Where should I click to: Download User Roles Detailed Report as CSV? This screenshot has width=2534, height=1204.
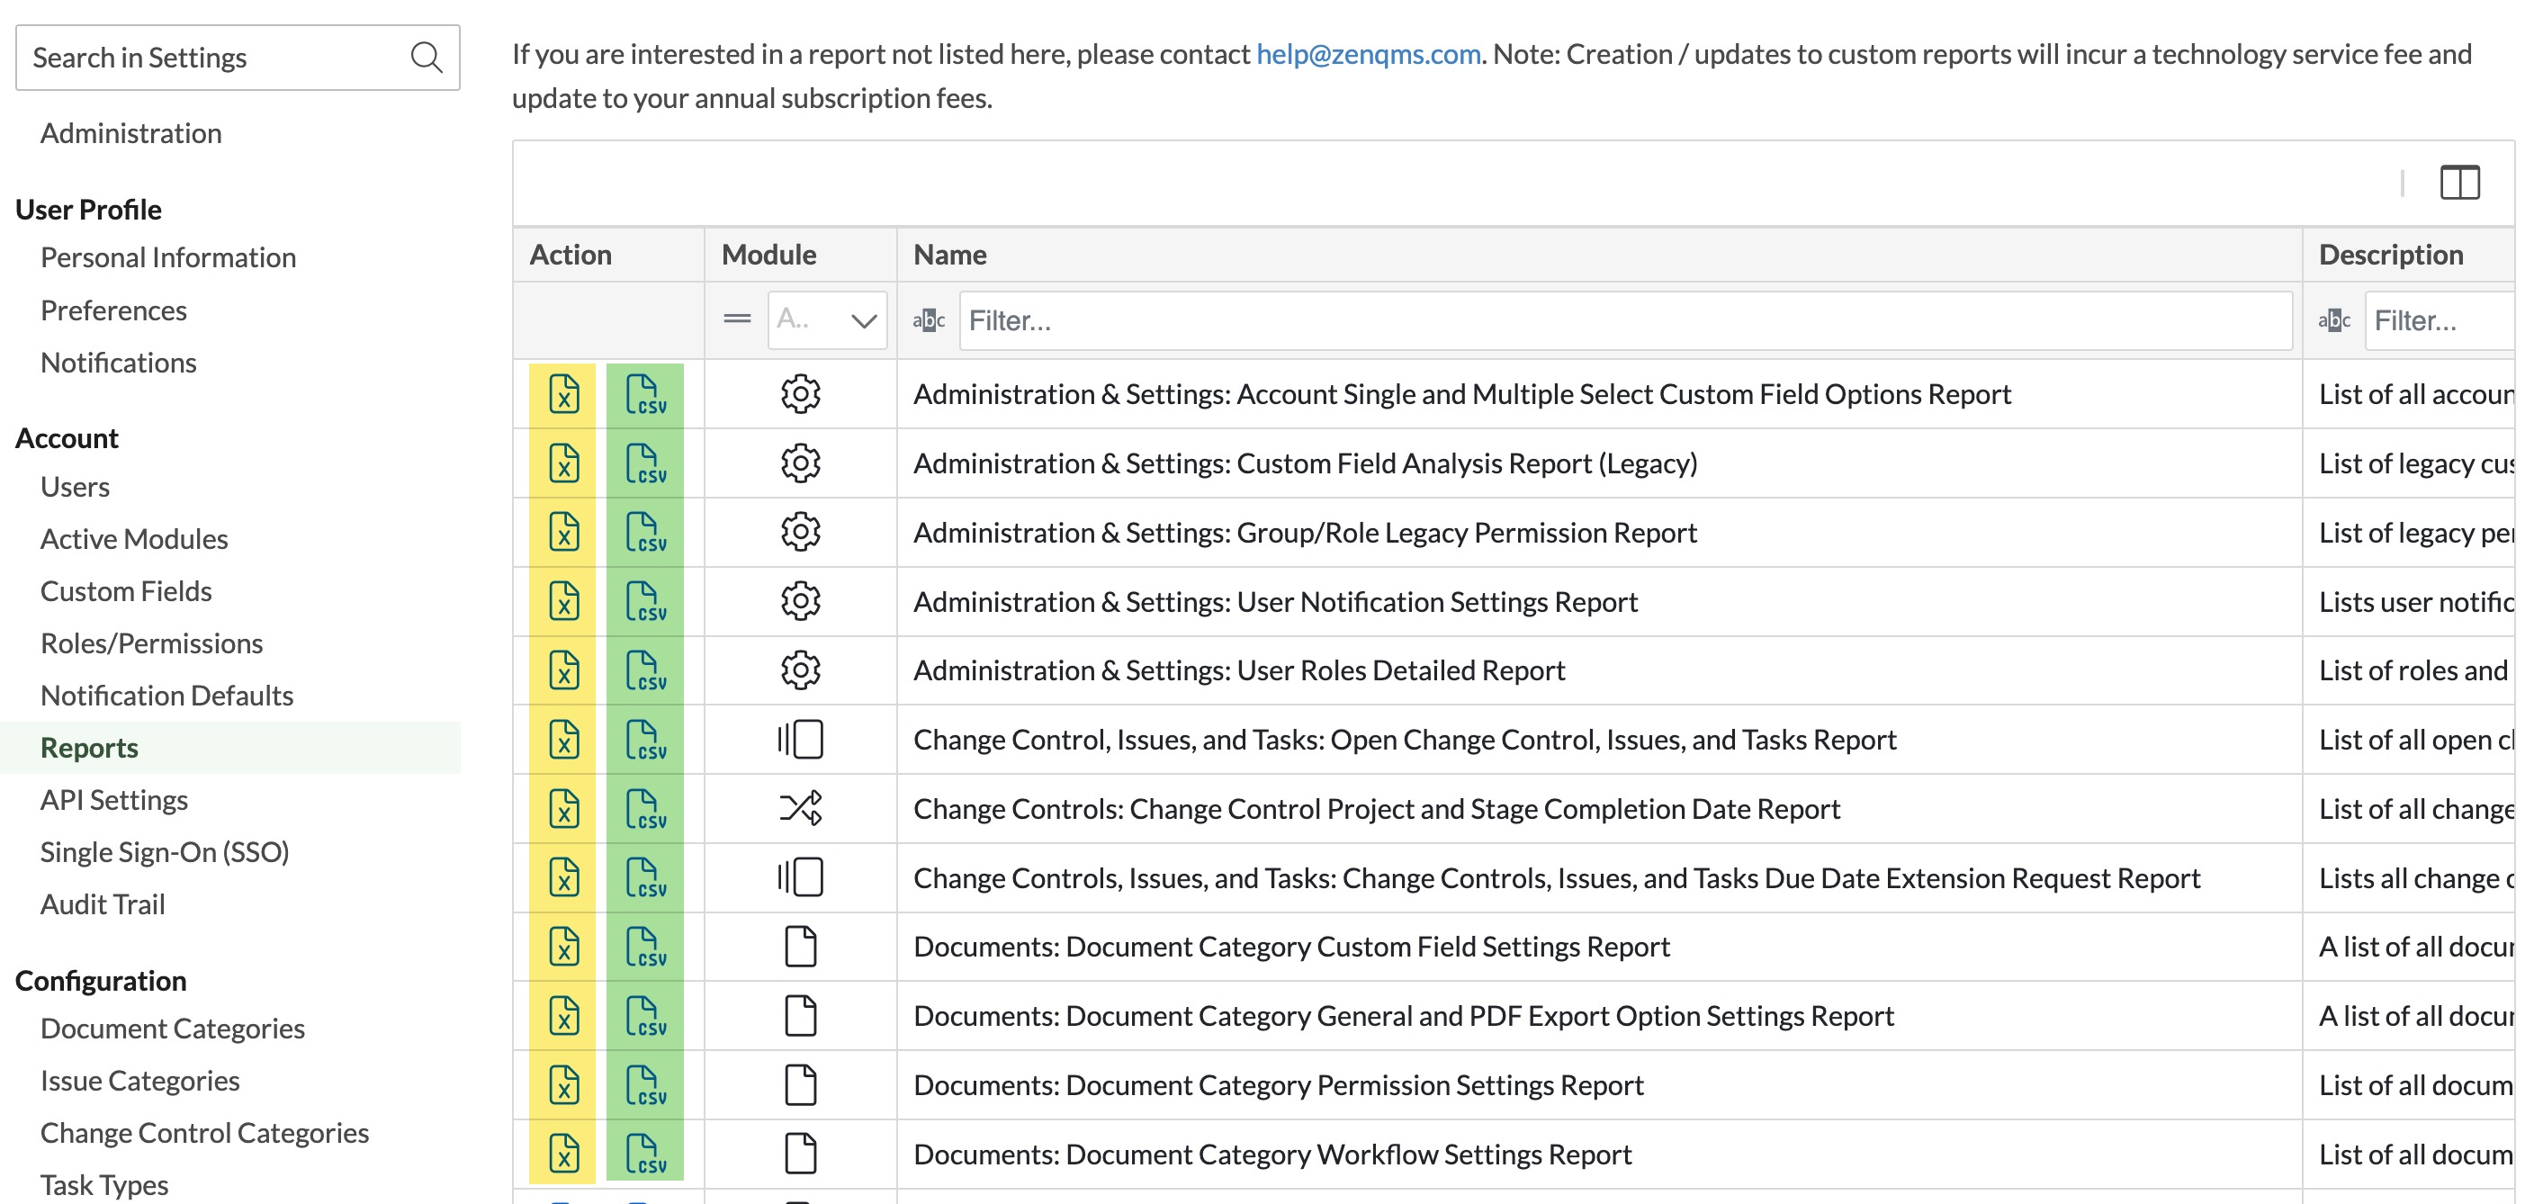tap(645, 671)
